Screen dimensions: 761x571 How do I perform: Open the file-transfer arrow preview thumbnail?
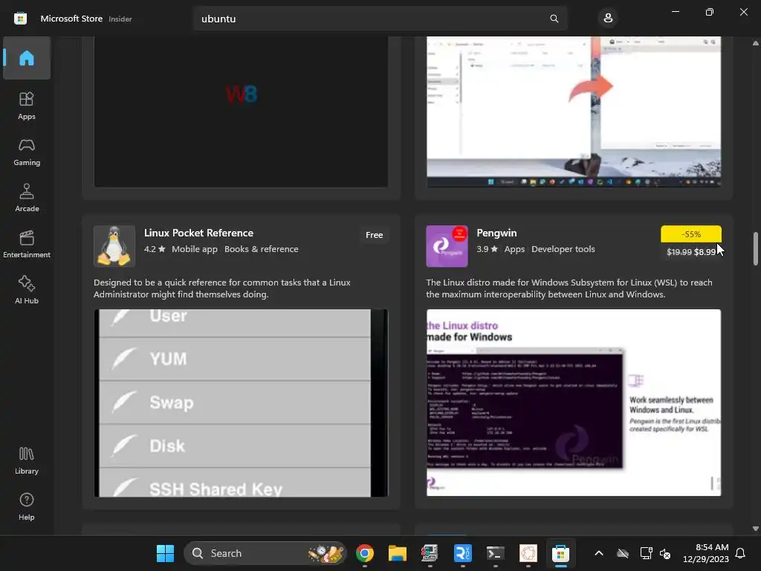574,112
